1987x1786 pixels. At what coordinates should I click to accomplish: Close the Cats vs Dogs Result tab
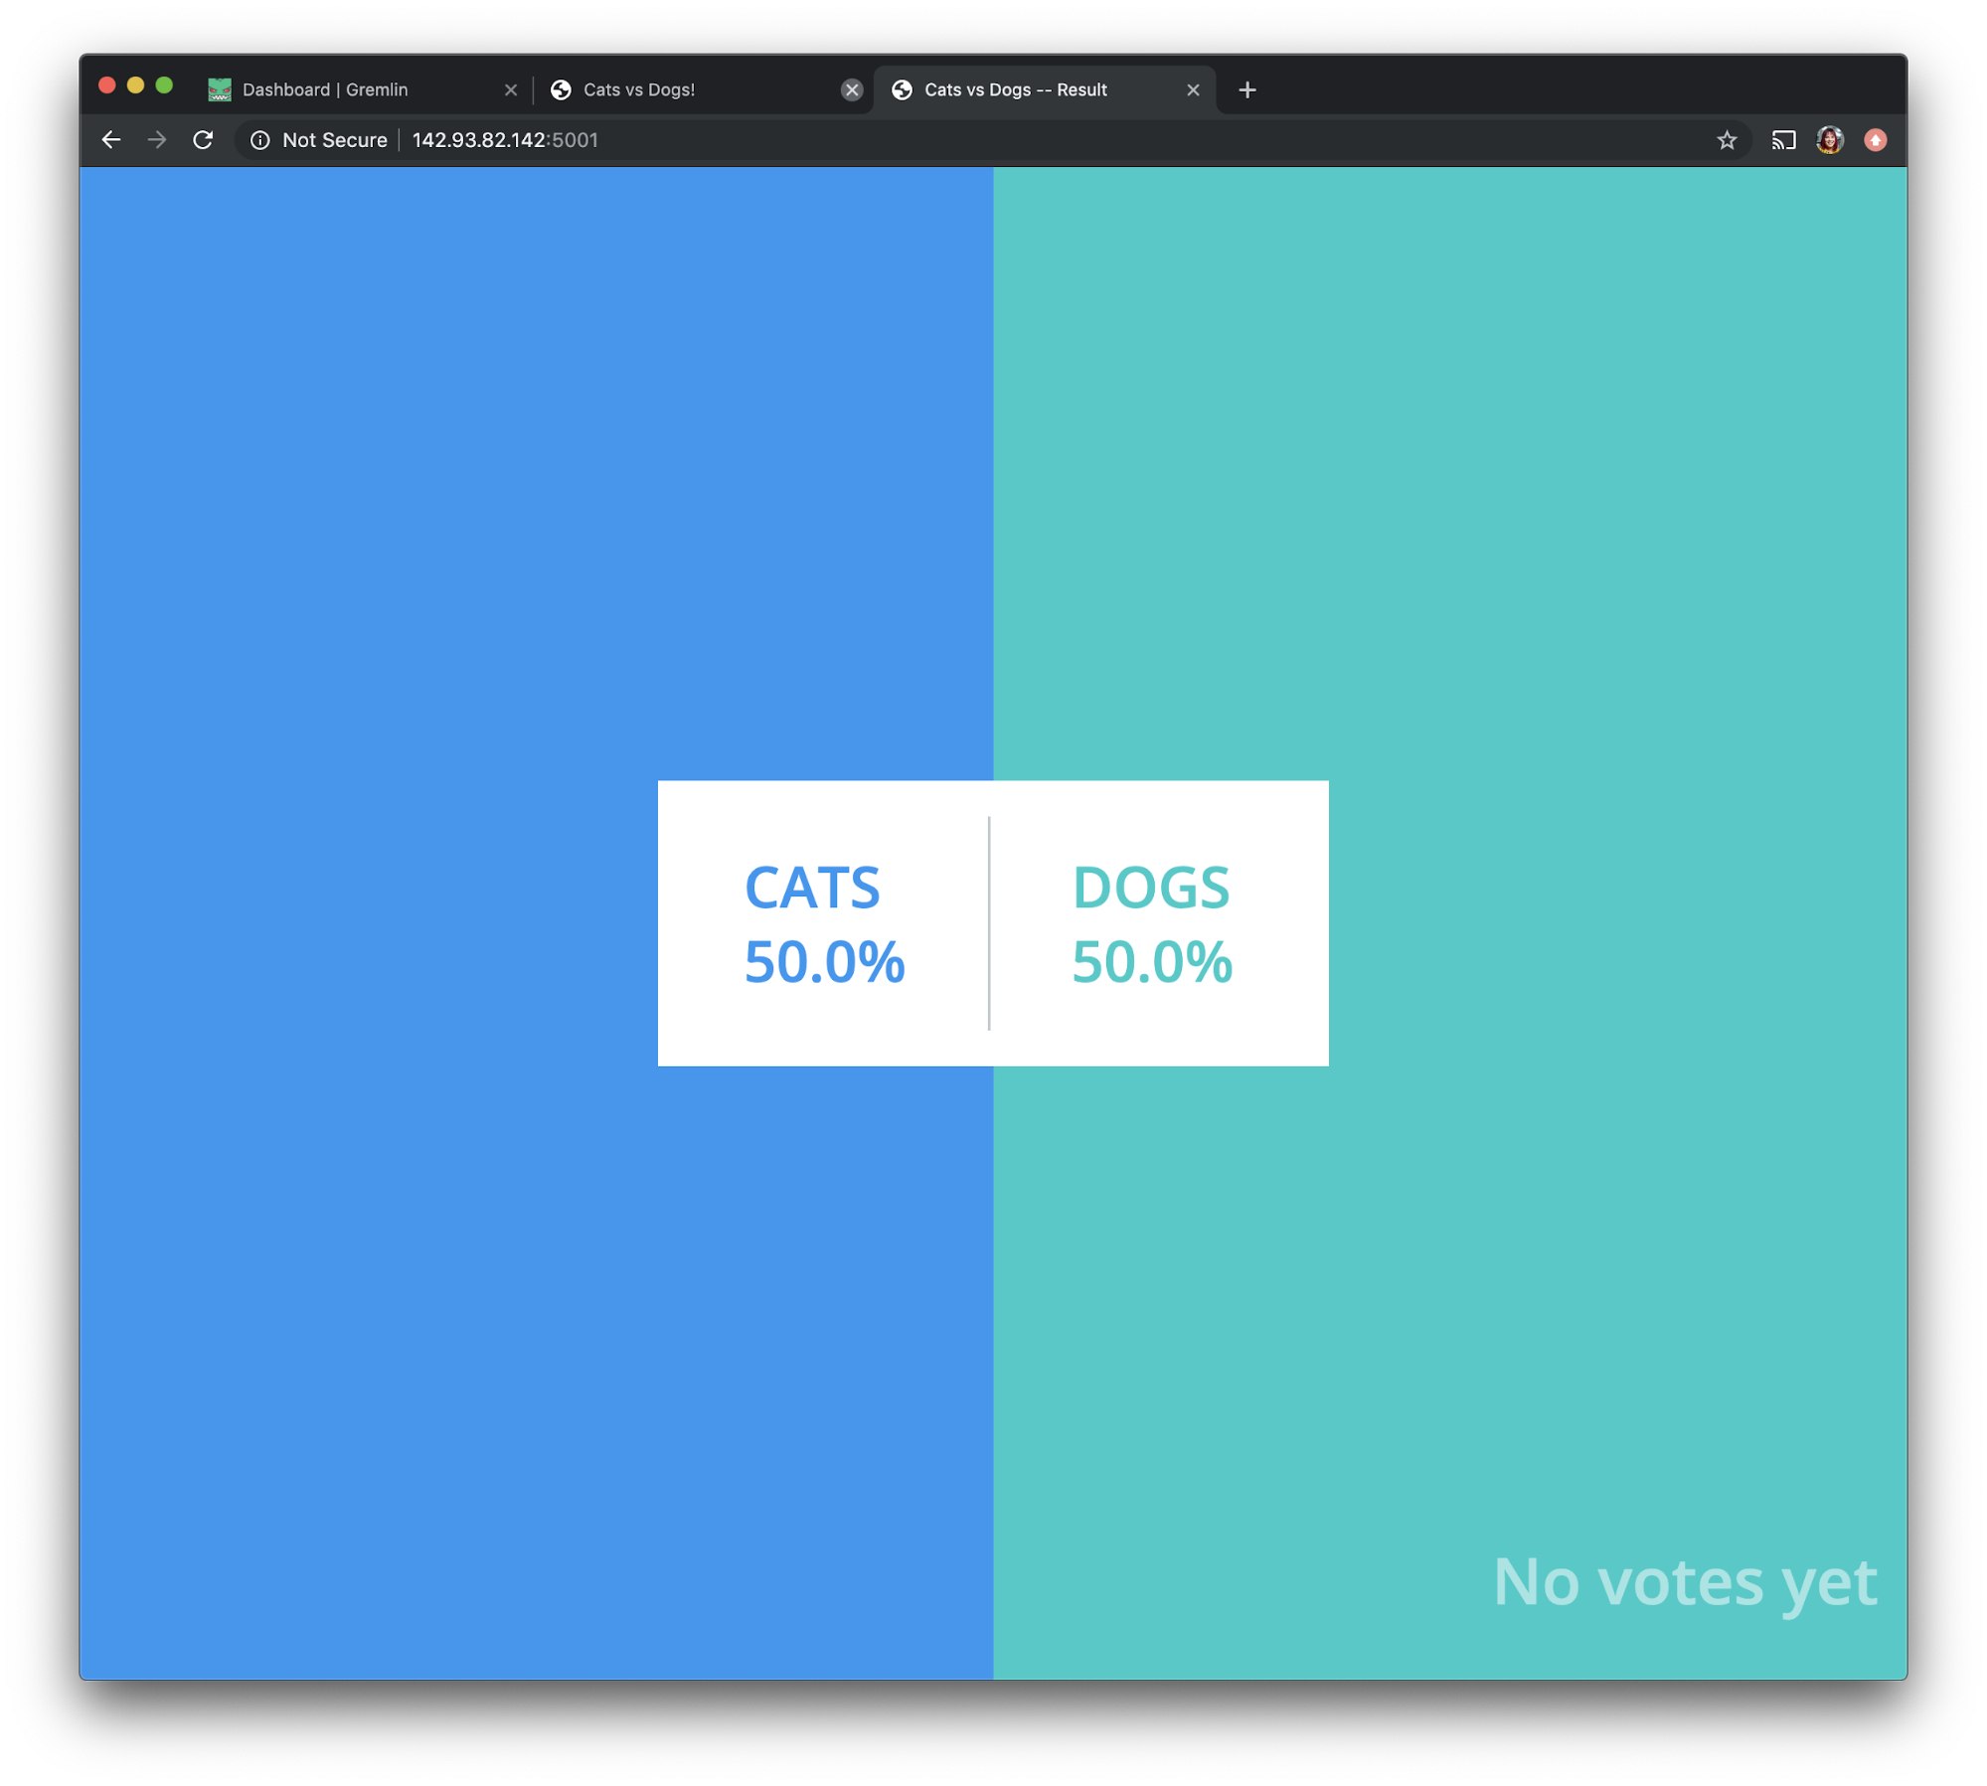[1196, 89]
